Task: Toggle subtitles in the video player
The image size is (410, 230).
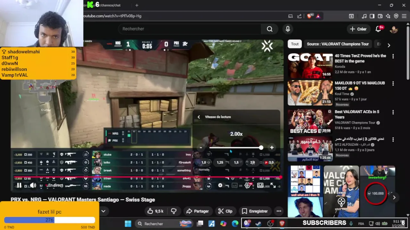Action: 234,186
